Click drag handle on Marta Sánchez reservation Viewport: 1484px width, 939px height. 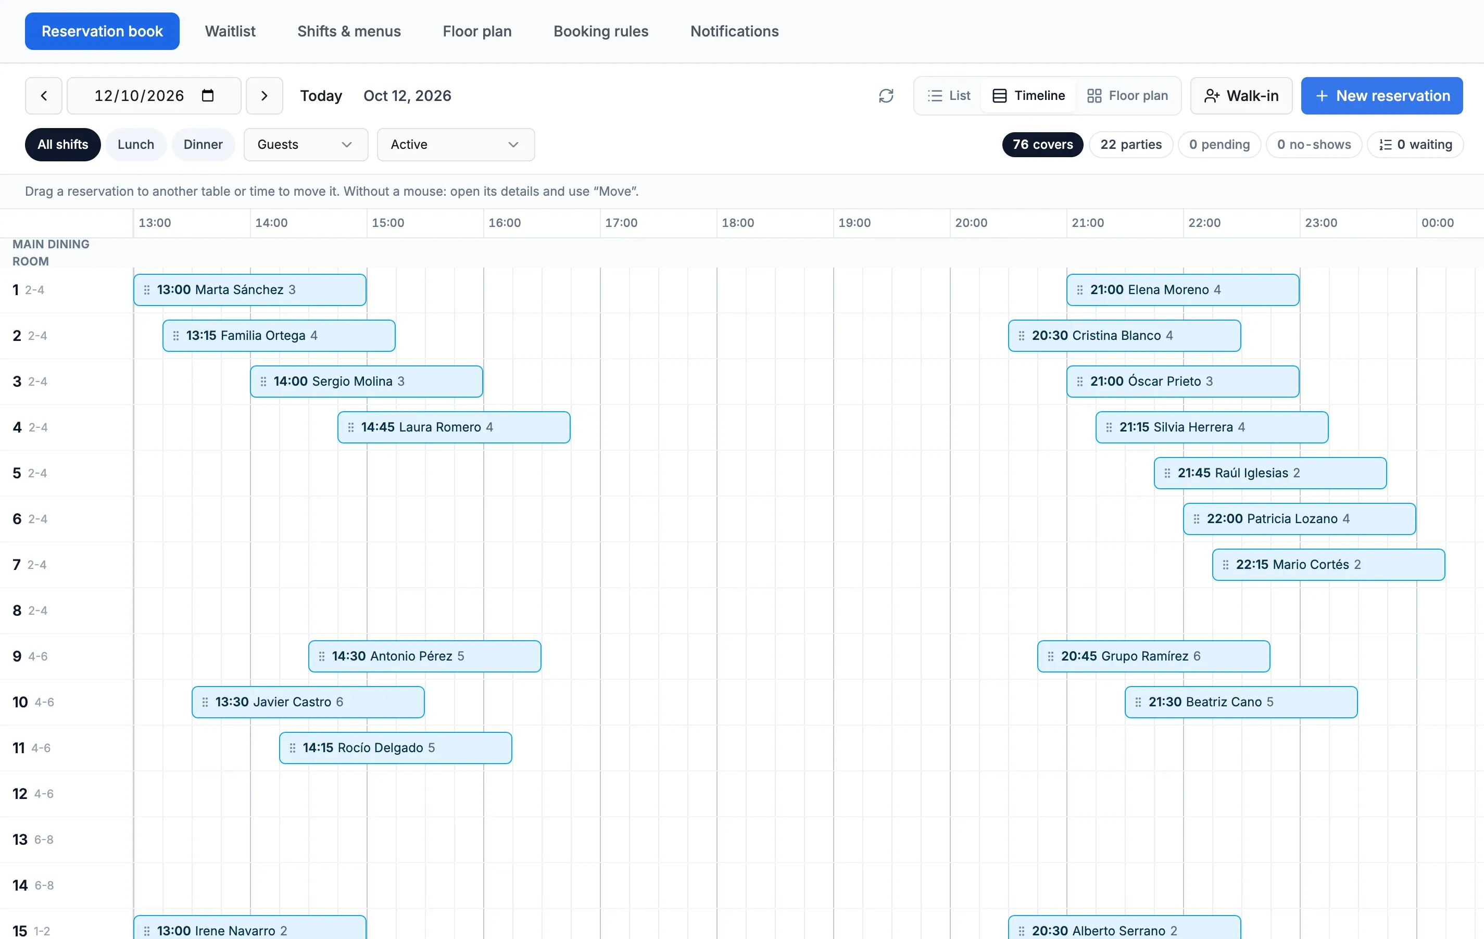click(147, 289)
